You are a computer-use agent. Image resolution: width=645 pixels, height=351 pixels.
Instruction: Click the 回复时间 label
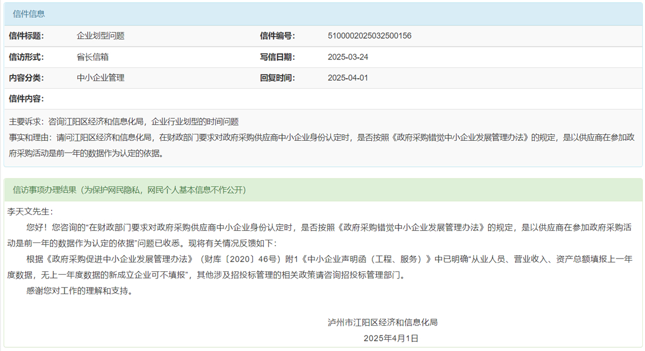(x=277, y=78)
